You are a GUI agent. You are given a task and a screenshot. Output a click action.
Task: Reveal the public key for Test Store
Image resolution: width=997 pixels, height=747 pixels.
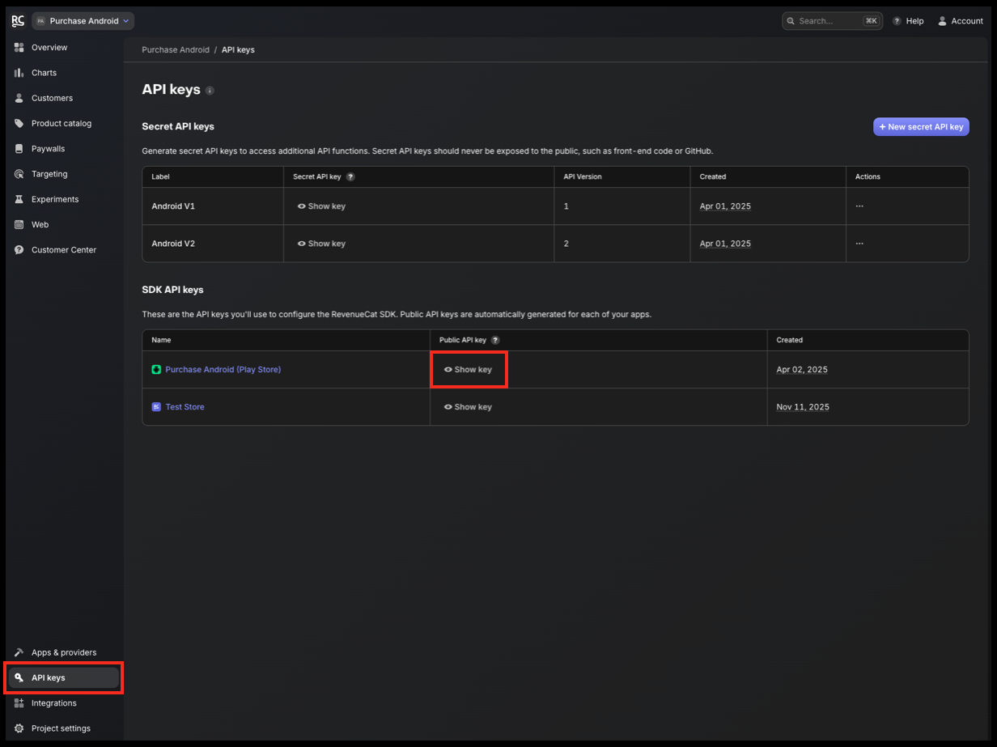click(468, 406)
